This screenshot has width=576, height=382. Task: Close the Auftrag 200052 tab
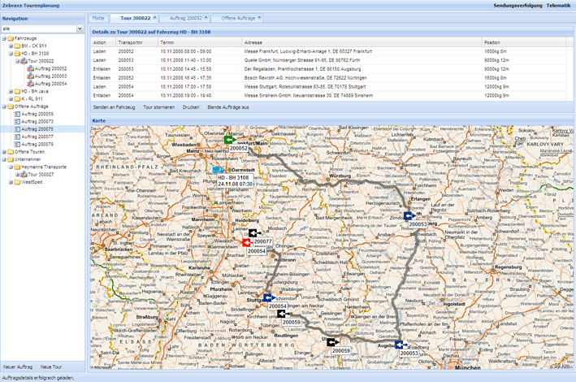[206, 16]
